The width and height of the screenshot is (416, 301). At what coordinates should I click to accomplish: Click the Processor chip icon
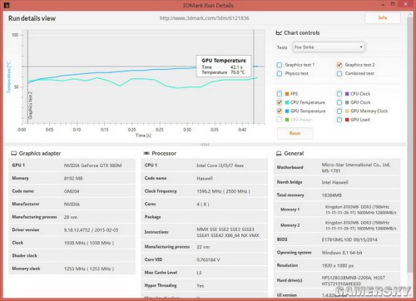pos(146,153)
